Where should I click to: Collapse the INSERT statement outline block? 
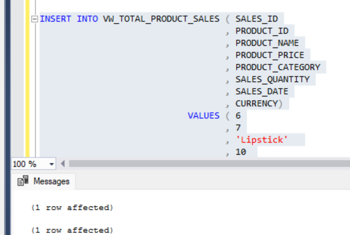click(34, 19)
